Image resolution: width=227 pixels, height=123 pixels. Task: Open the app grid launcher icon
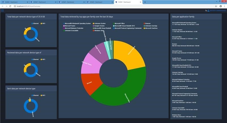coord(2,10)
